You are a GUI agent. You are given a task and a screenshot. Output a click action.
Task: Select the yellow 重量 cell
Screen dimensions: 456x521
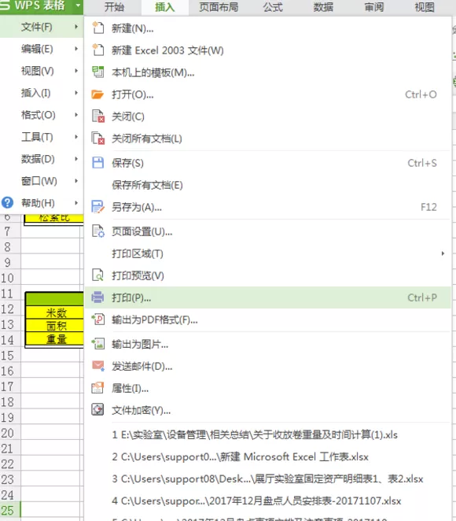tap(54, 339)
